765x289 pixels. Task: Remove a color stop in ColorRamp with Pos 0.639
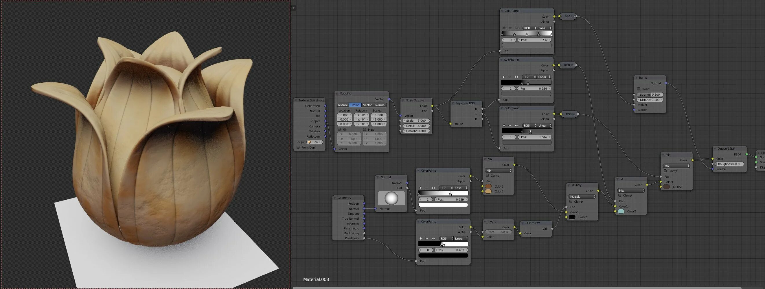tap(426, 188)
